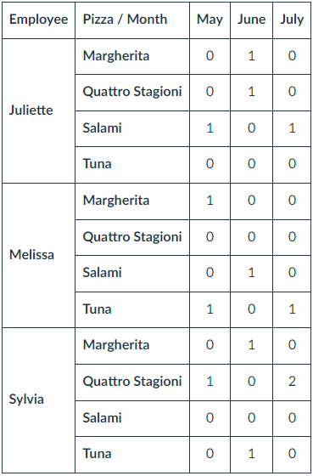Click Juliette's Tuna row label

coord(132,165)
